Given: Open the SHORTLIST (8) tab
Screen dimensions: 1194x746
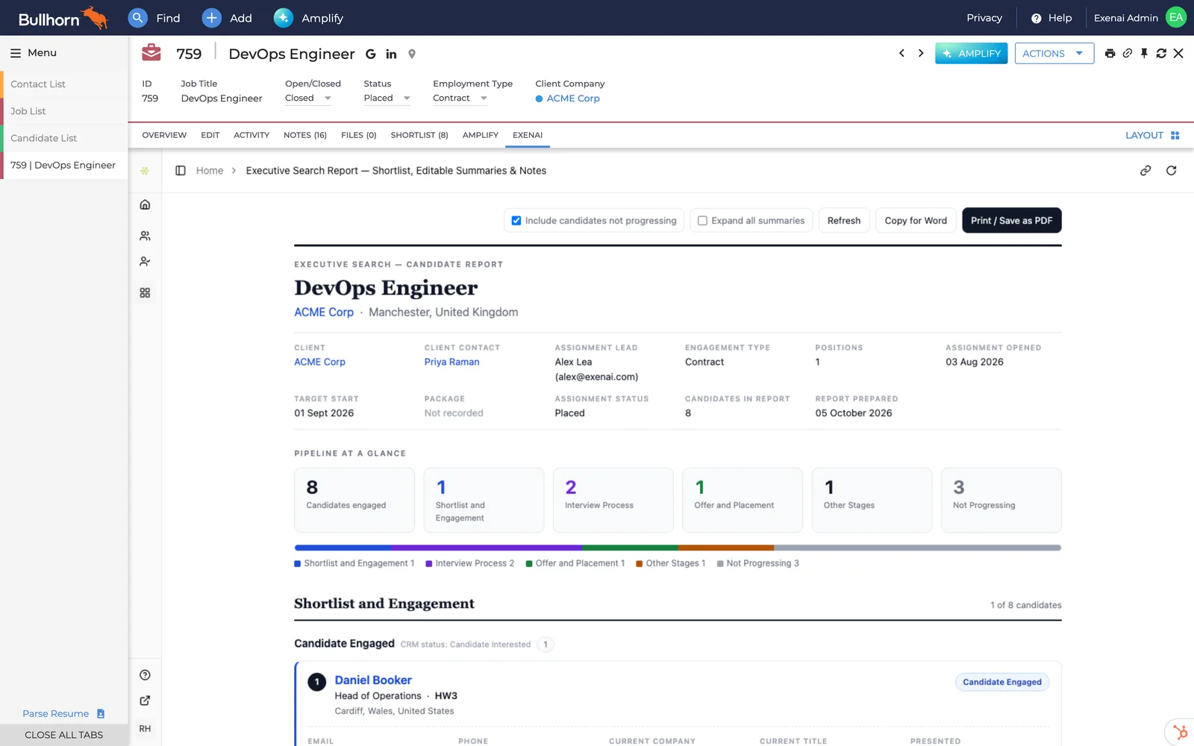Looking at the screenshot, I should tap(419, 135).
